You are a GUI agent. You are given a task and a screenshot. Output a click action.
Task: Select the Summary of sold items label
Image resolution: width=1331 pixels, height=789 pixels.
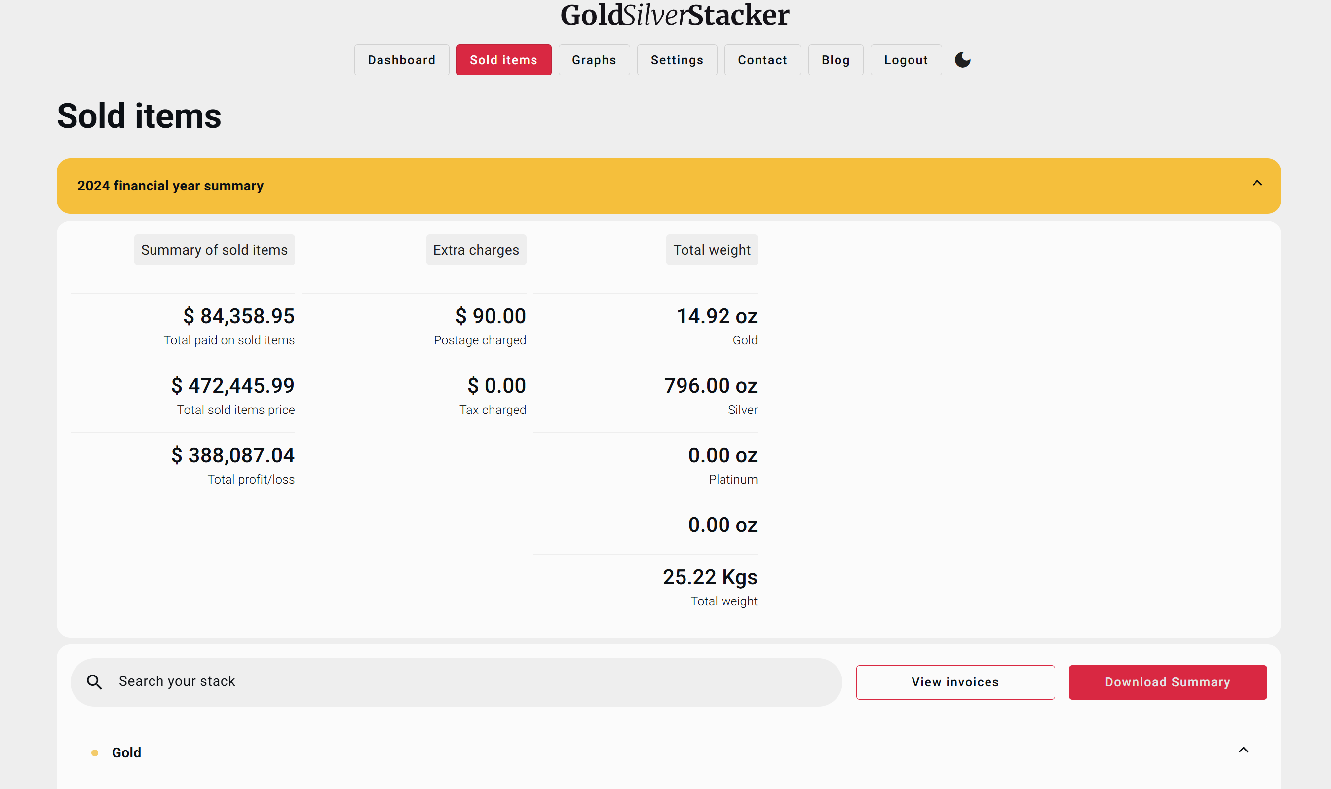click(214, 250)
